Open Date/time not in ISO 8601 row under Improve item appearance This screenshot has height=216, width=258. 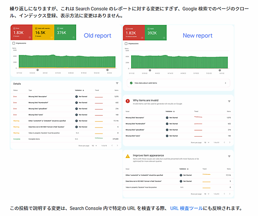[178, 181]
